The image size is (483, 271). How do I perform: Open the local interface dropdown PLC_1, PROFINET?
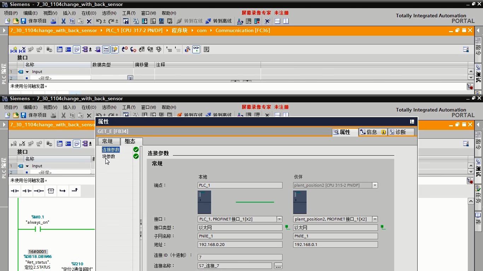[279, 219]
